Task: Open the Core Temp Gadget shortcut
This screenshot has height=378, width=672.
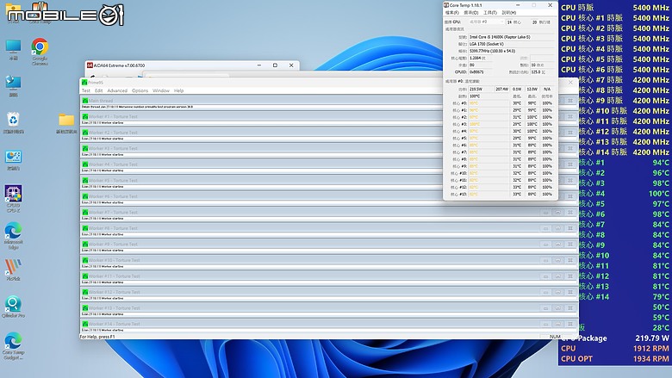Action: 13,346
